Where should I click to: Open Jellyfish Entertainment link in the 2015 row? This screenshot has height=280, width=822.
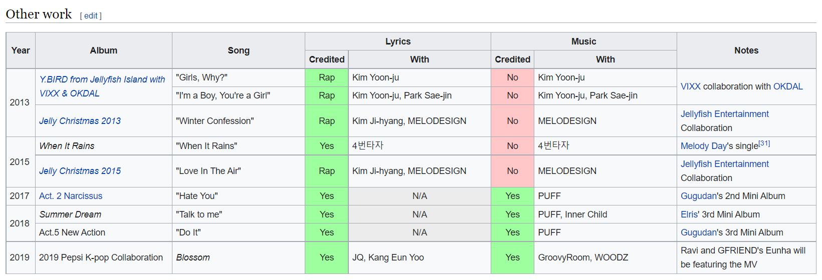(725, 164)
